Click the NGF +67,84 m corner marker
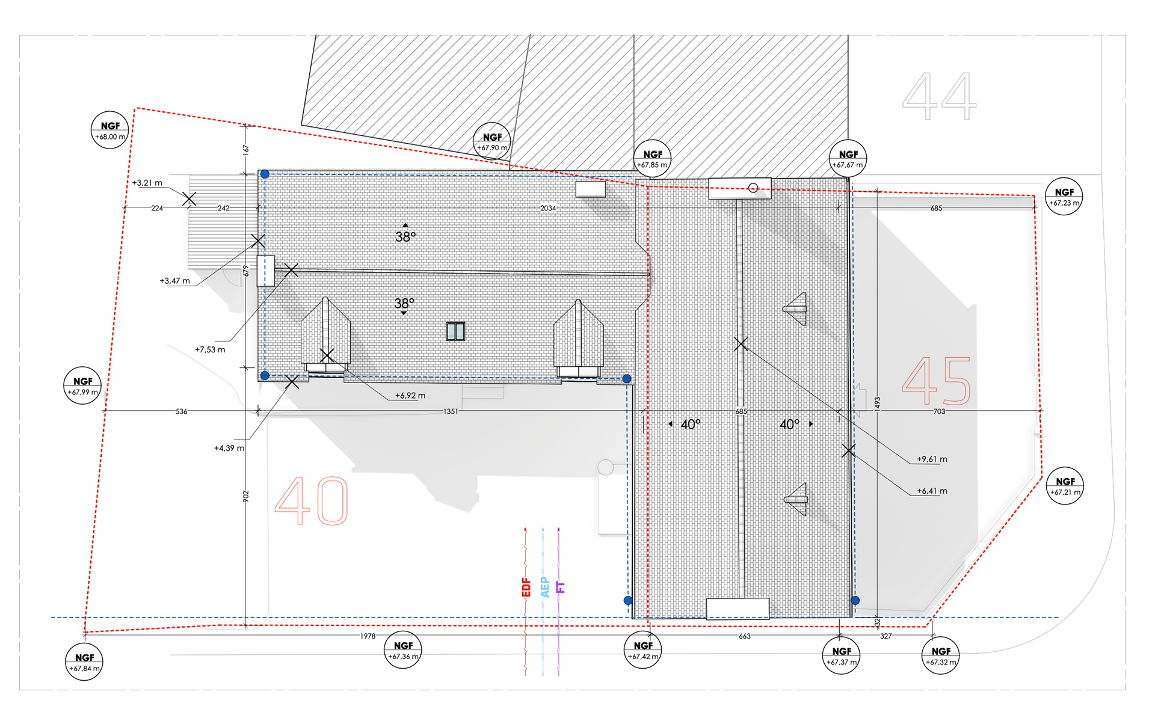The height and width of the screenshot is (721, 1155). click(x=84, y=662)
